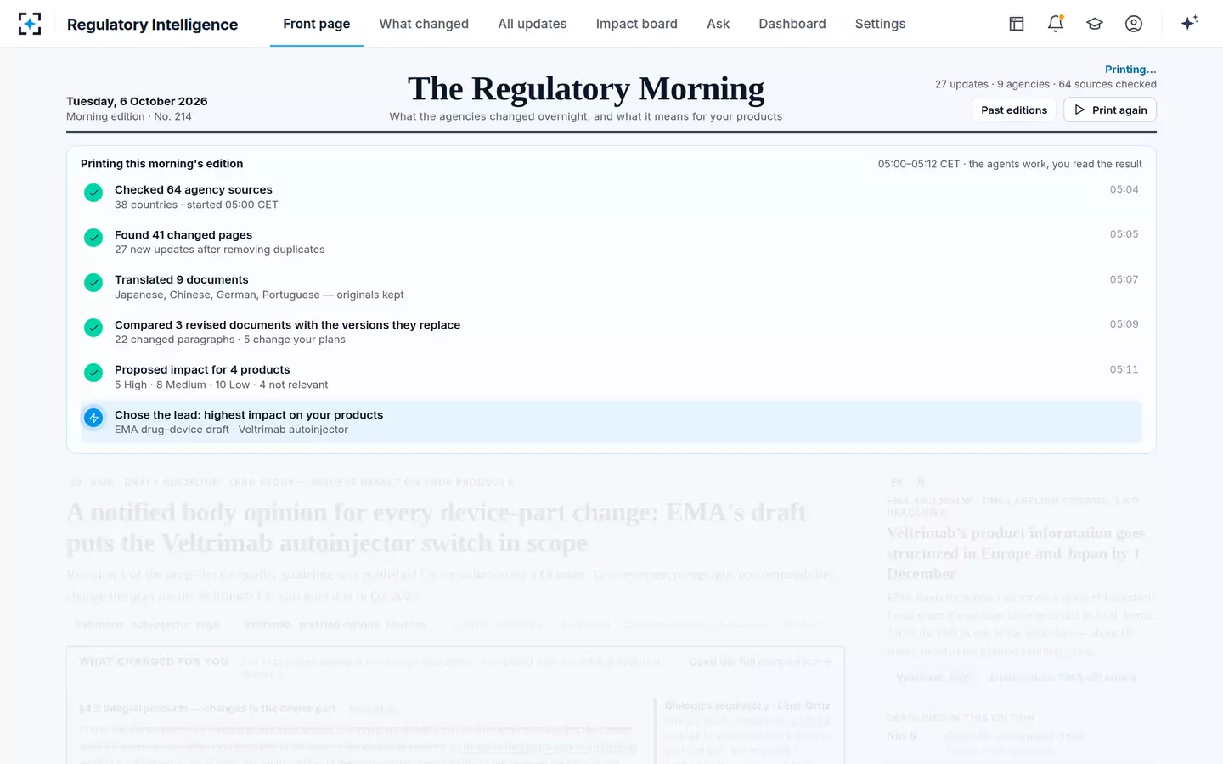Click green check beside Found 41 changed pages

click(x=93, y=238)
